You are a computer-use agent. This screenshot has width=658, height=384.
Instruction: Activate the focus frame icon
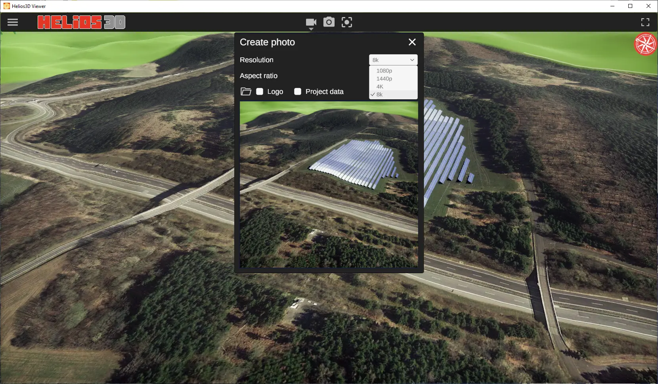coord(347,22)
